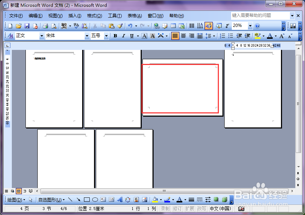This screenshot has width=305, height=215.
Task: Expand the undo history dropdown arrow
Action: click(136, 26)
